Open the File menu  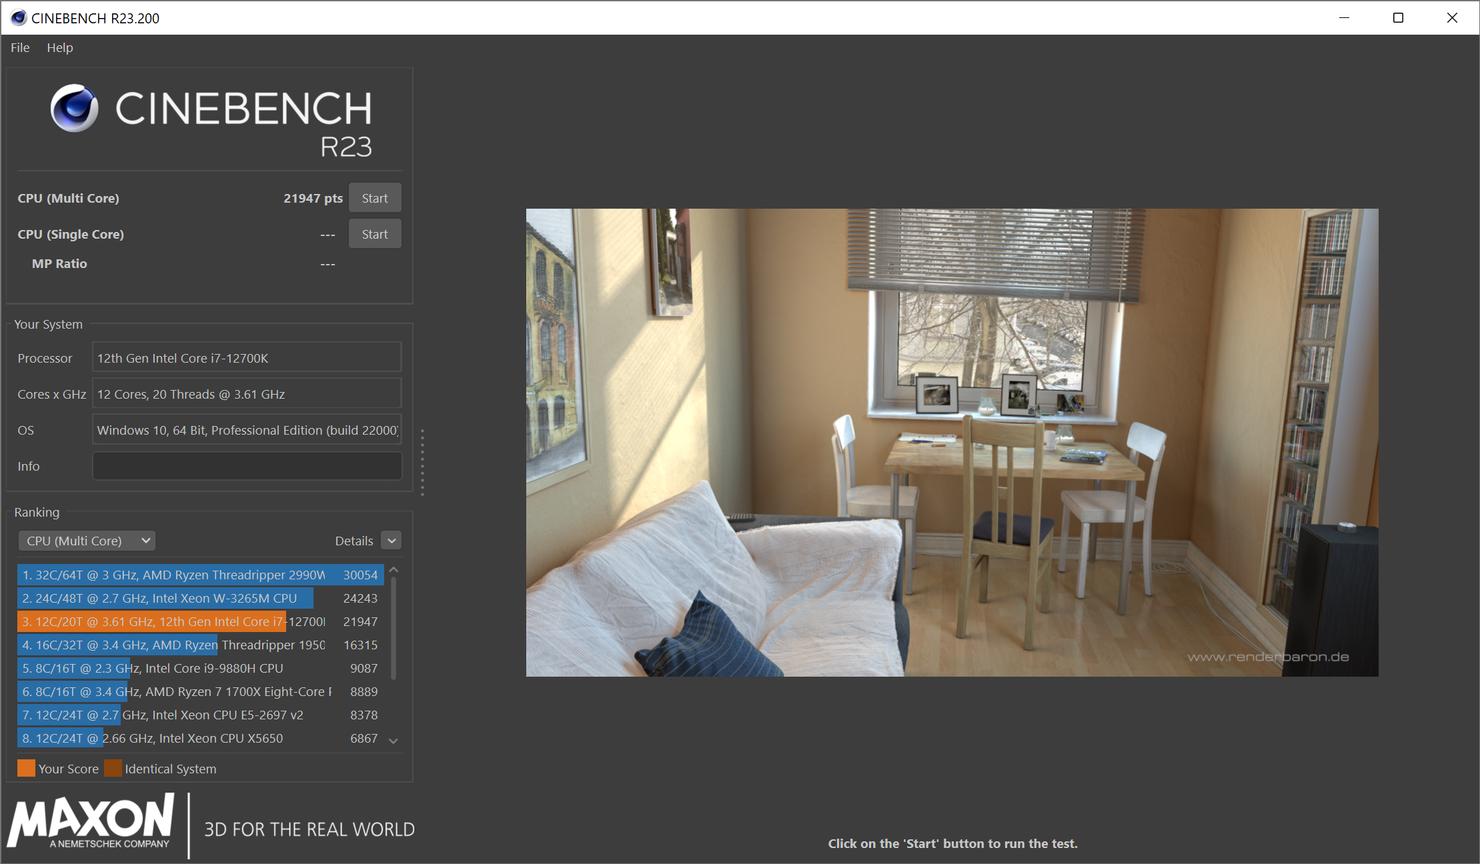point(20,48)
